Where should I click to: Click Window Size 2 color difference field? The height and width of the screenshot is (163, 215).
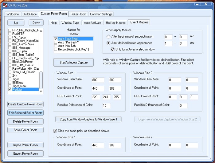pos(183,105)
